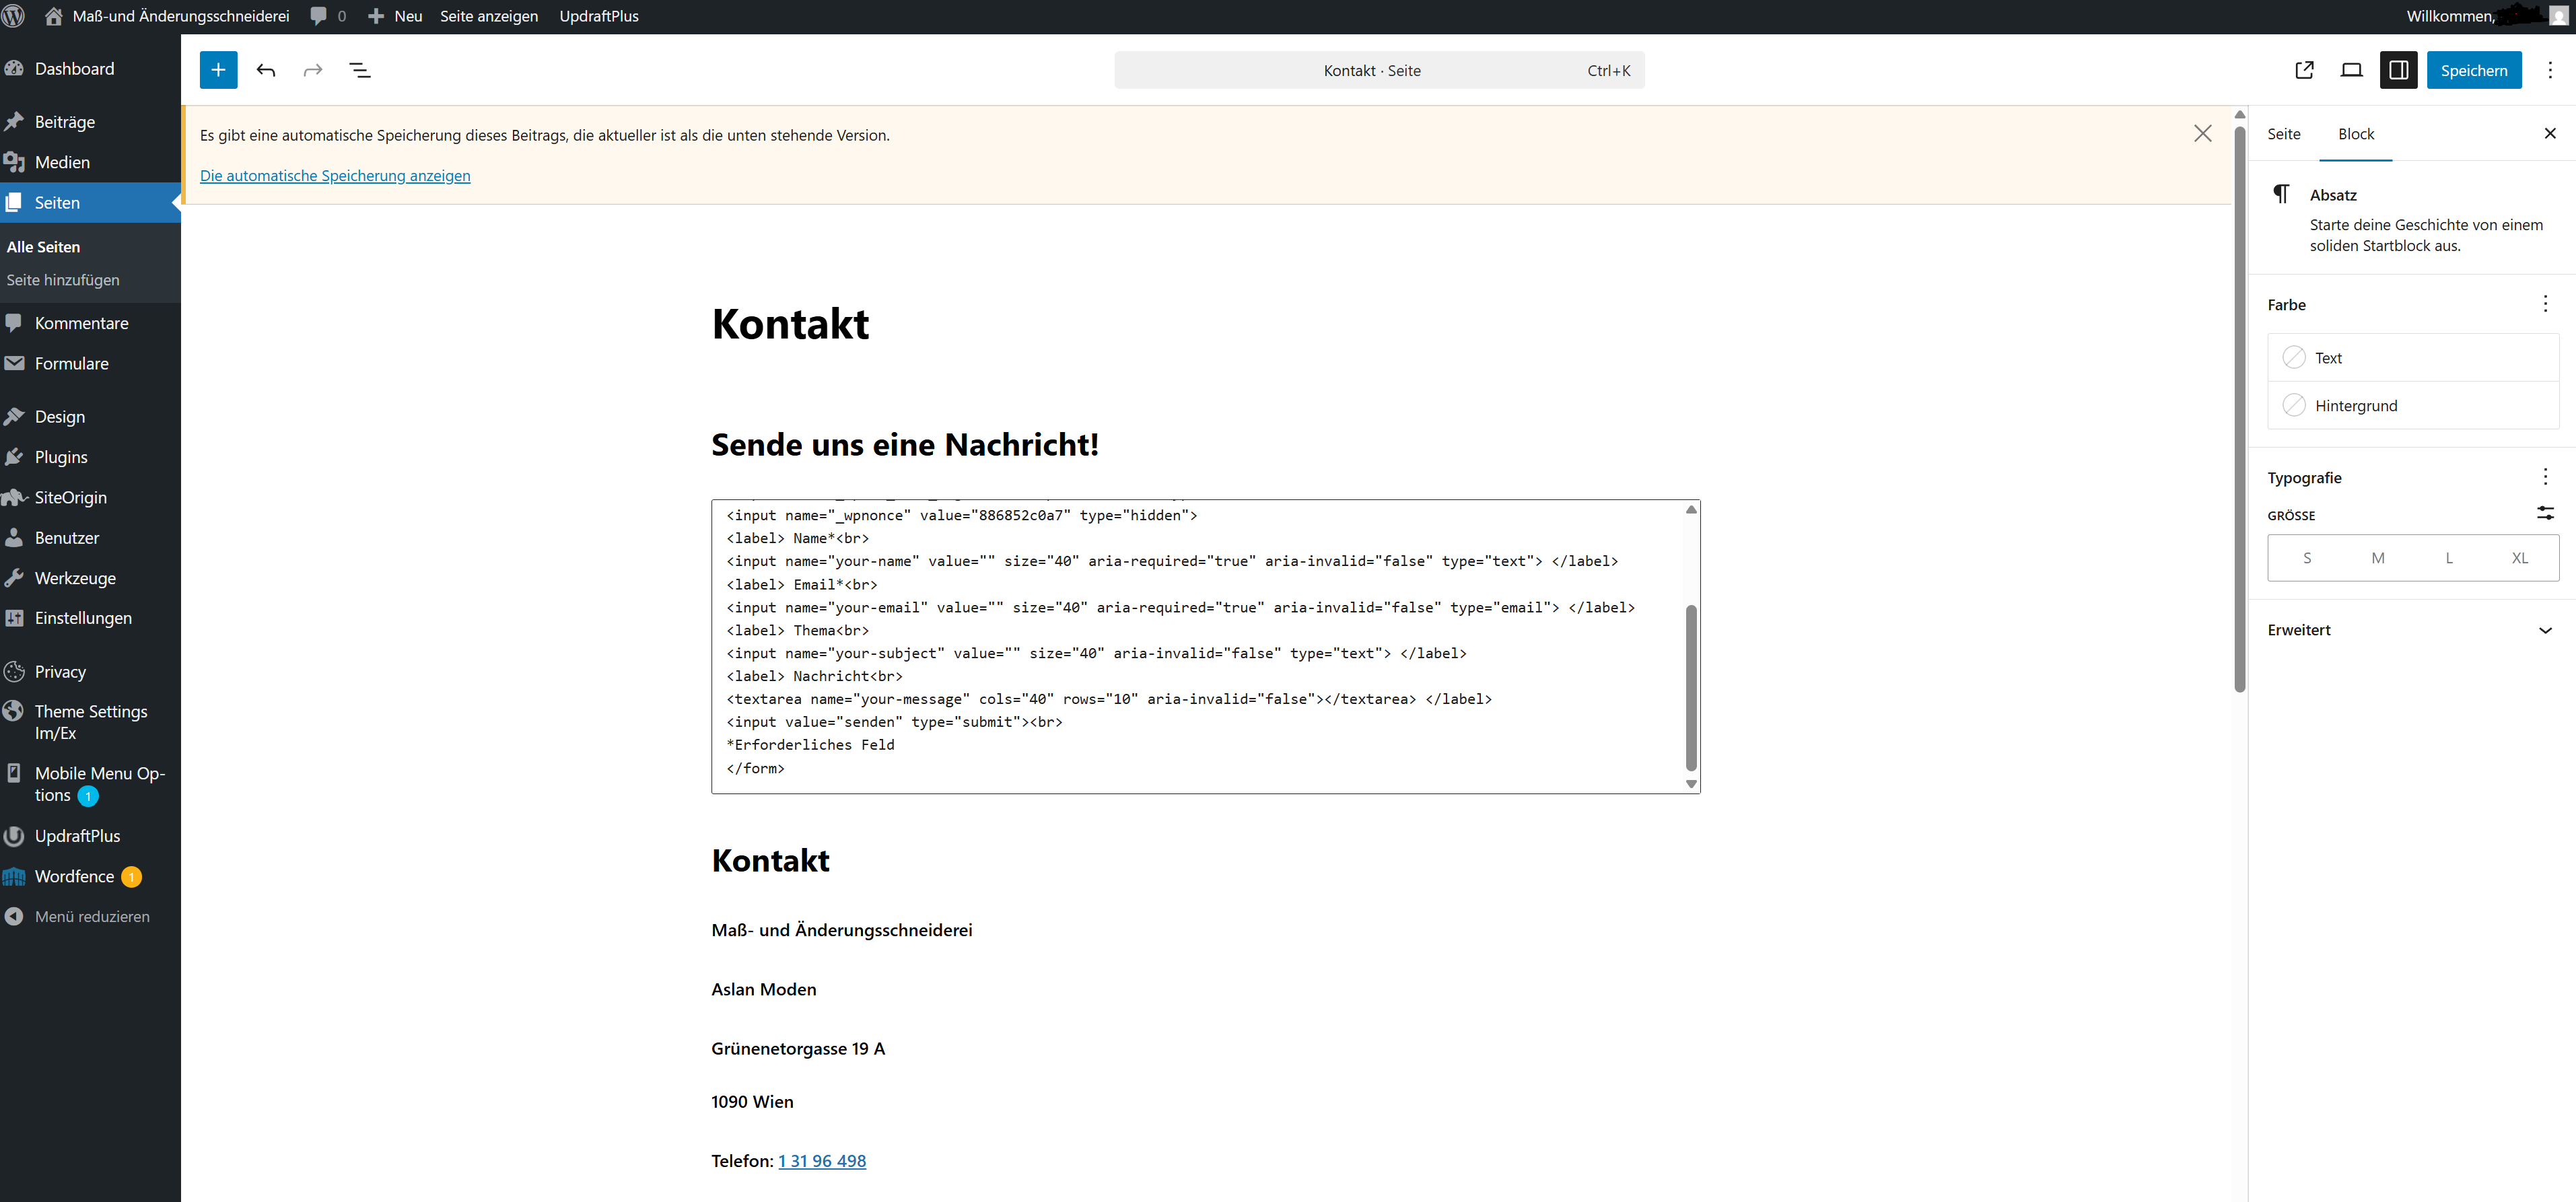The height and width of the screenshot is (1202, 2576).
Task: Toggle the settings sidebar panel icon
Action: (x=2398, y=70)
